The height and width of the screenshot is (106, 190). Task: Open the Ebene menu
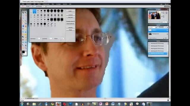[x=39, y=4]
